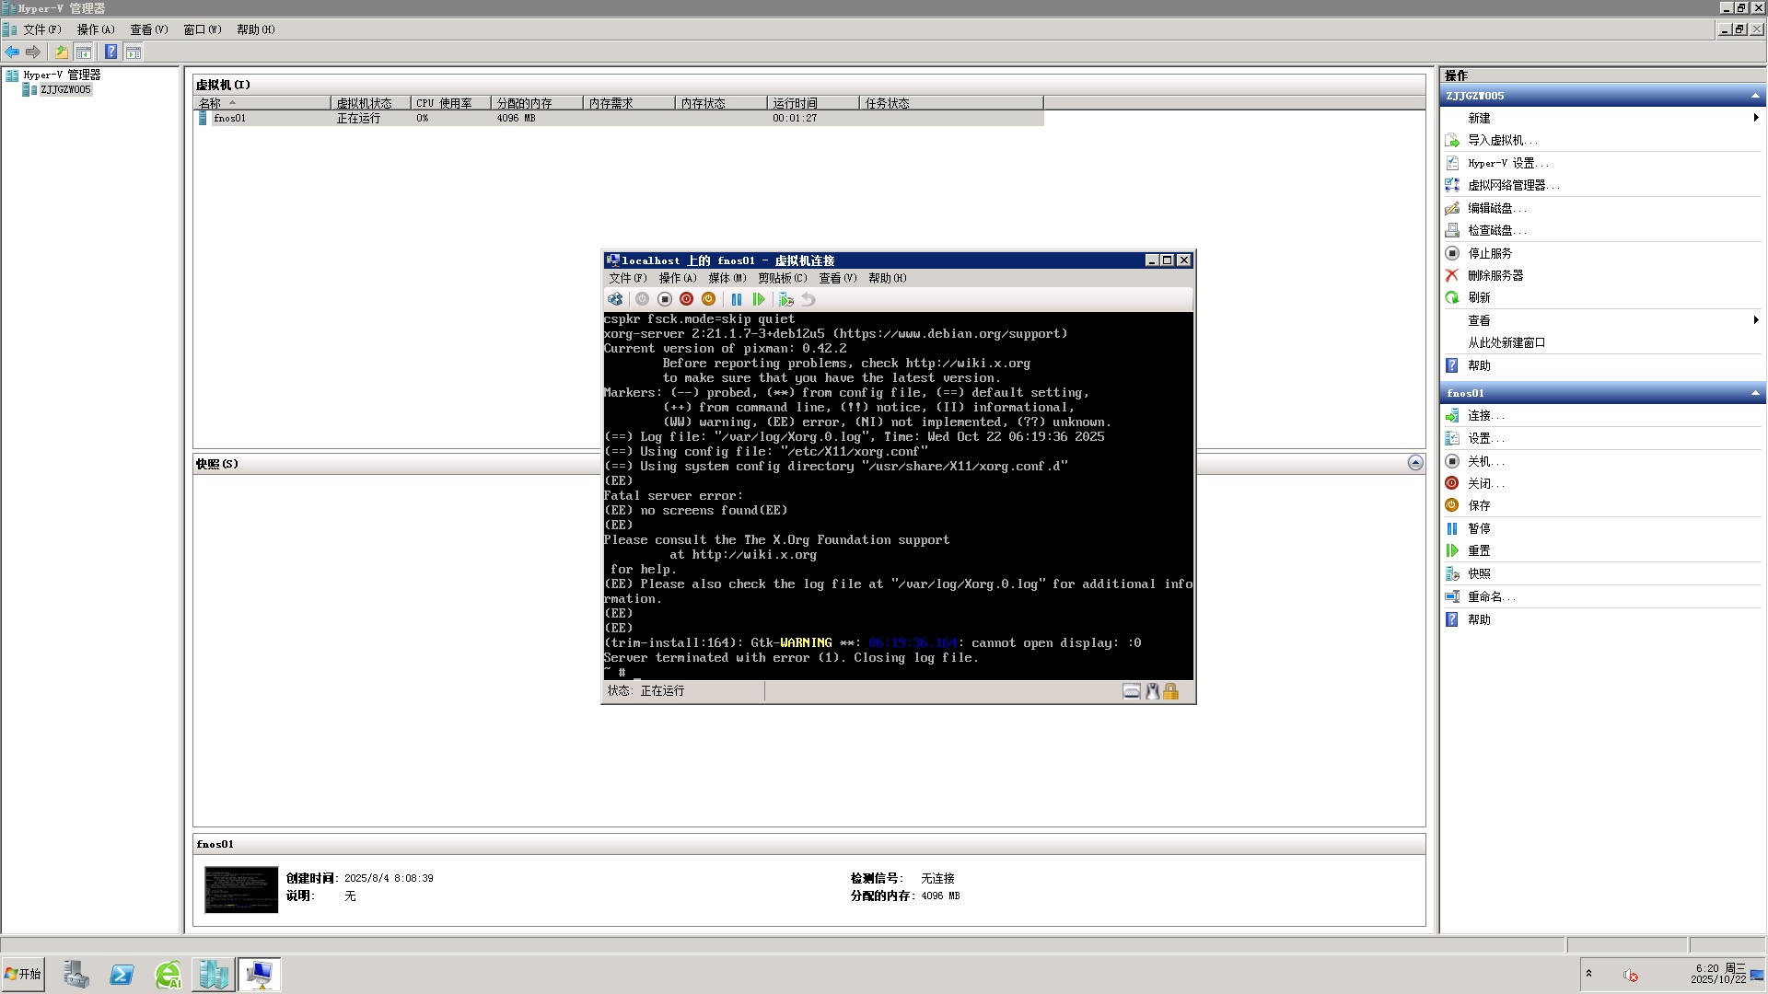Click fnos01 preview thumbnail
This screenshot has height=994, width=1768.
point(241,889)
